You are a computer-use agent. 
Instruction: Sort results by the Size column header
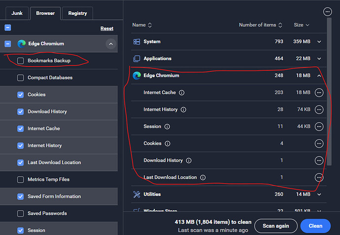301,25
